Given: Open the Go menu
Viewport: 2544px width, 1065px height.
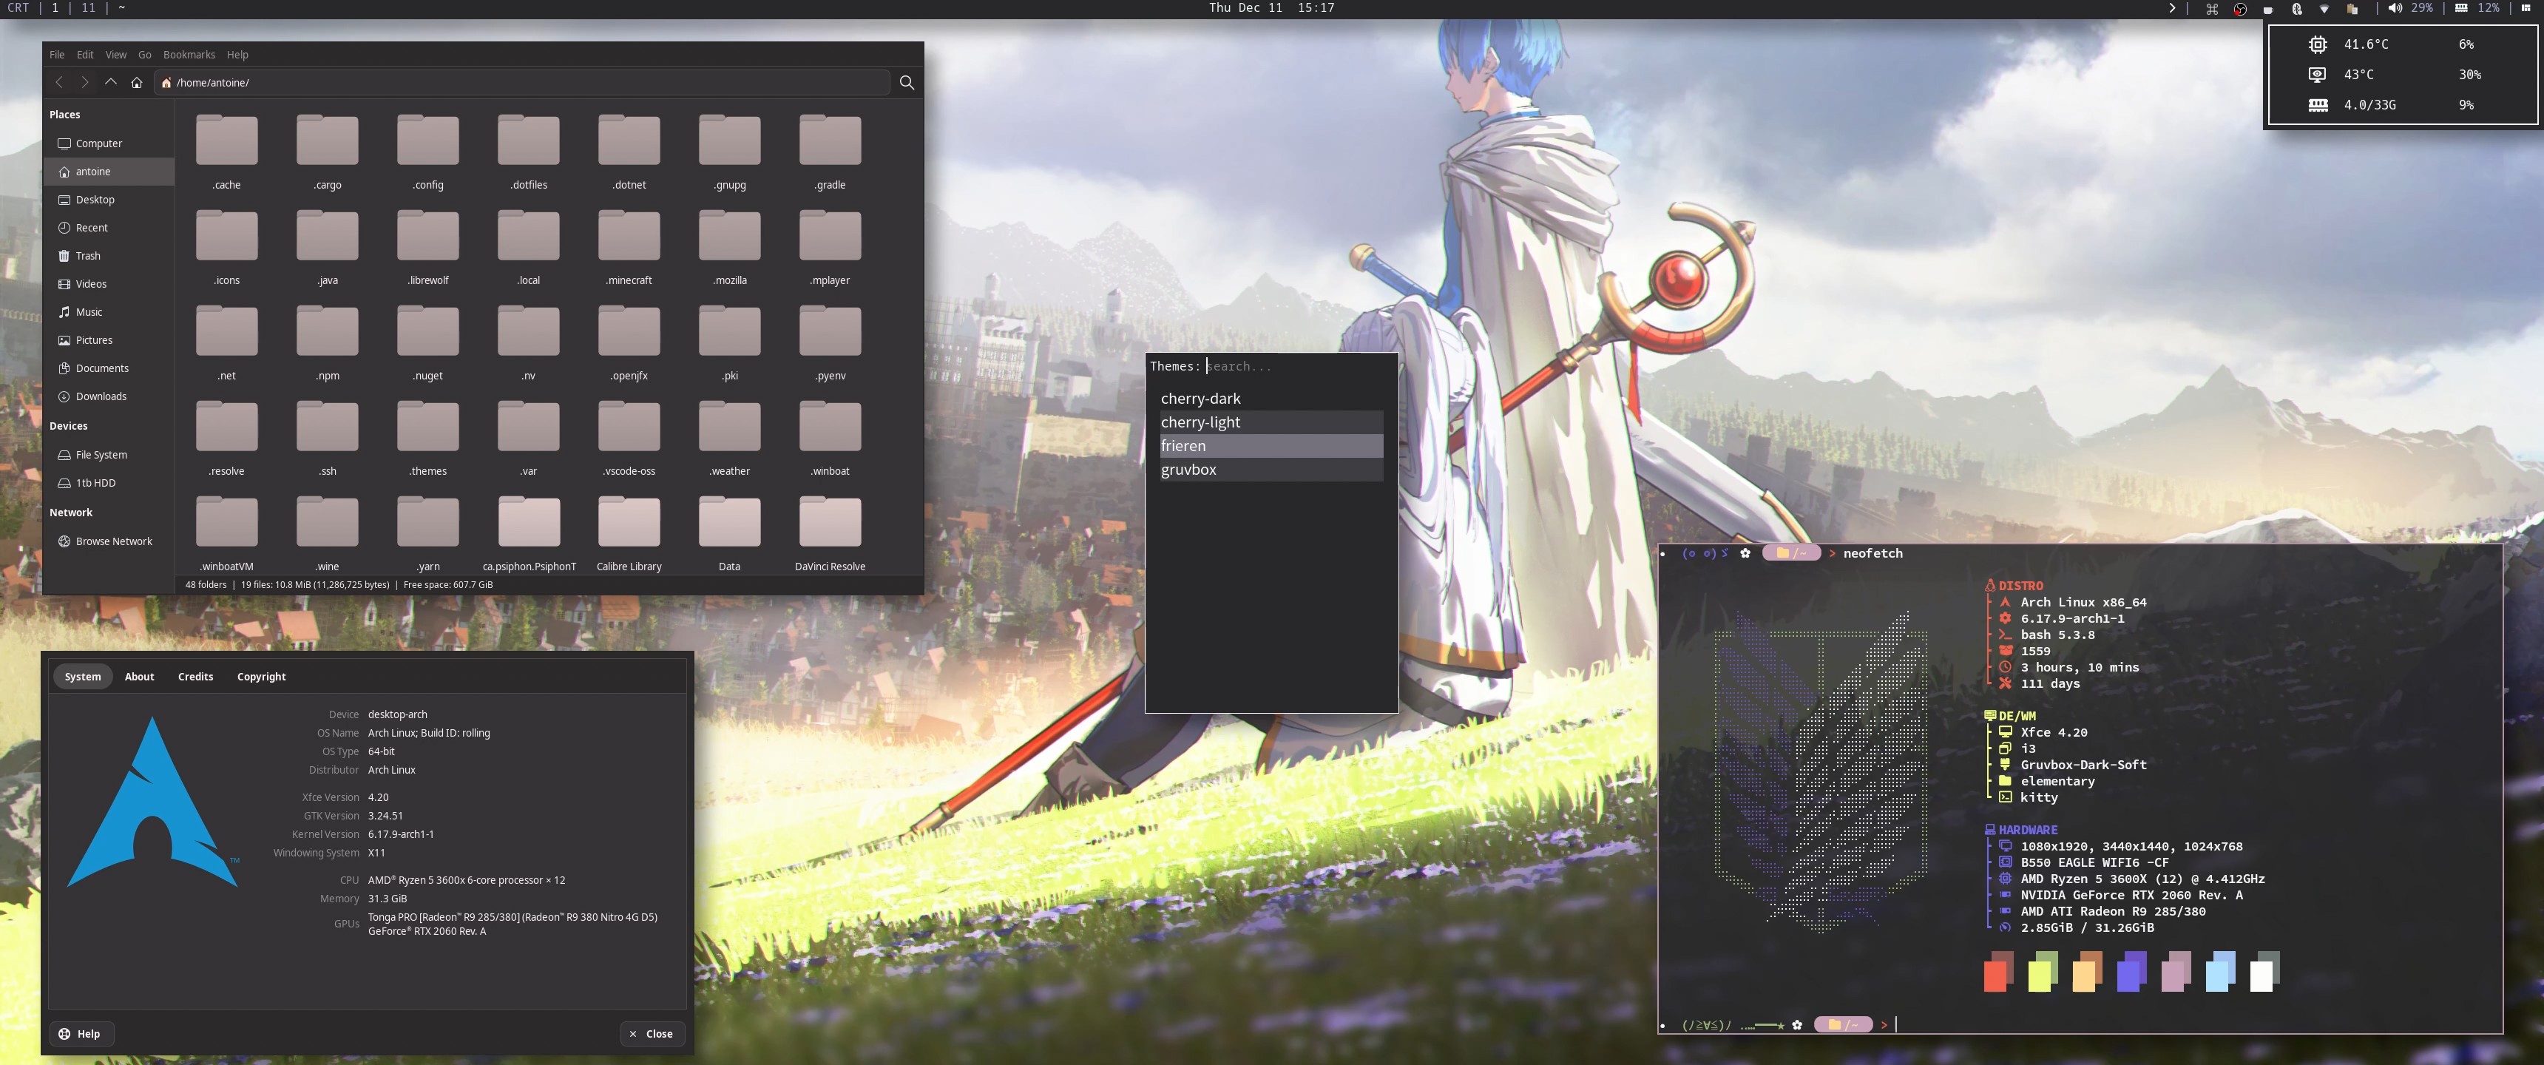Looking at the screenshot, I should pyautogui.click(x=145, y=55).
